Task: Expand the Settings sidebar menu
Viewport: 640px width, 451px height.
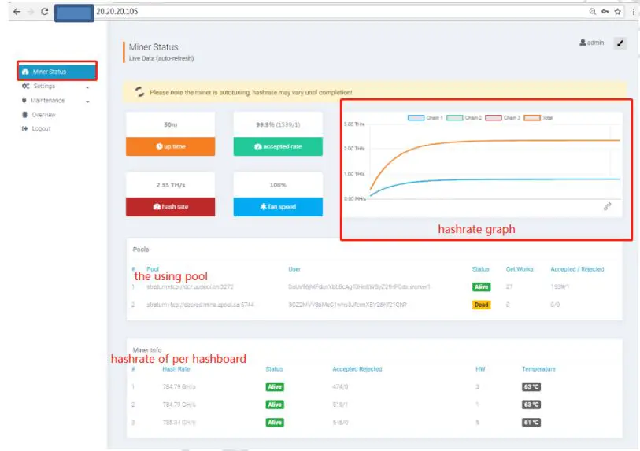Action: (x=55, y=86)
